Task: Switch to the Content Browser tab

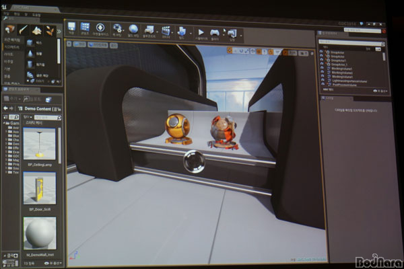Action: coord(20,89)
